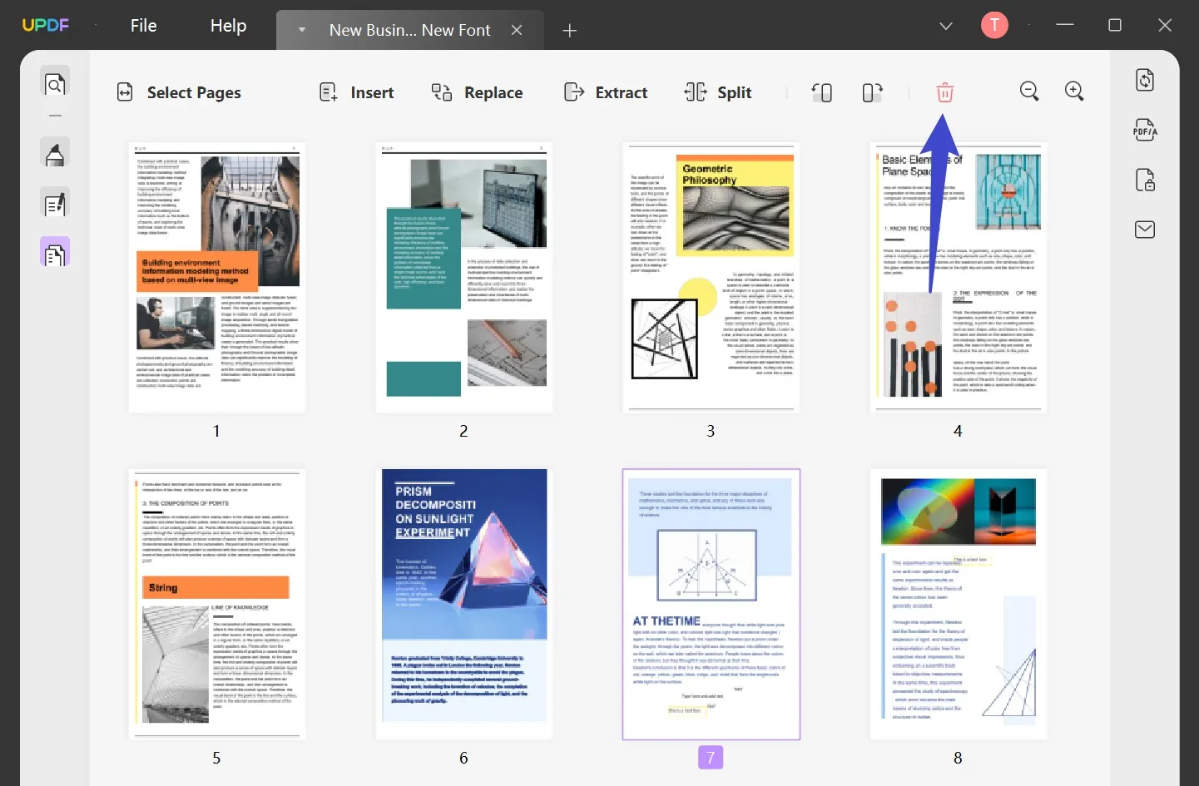
Task: Open the Convert PDF icon in right sidebar
Action: (x=1145, y=80)
